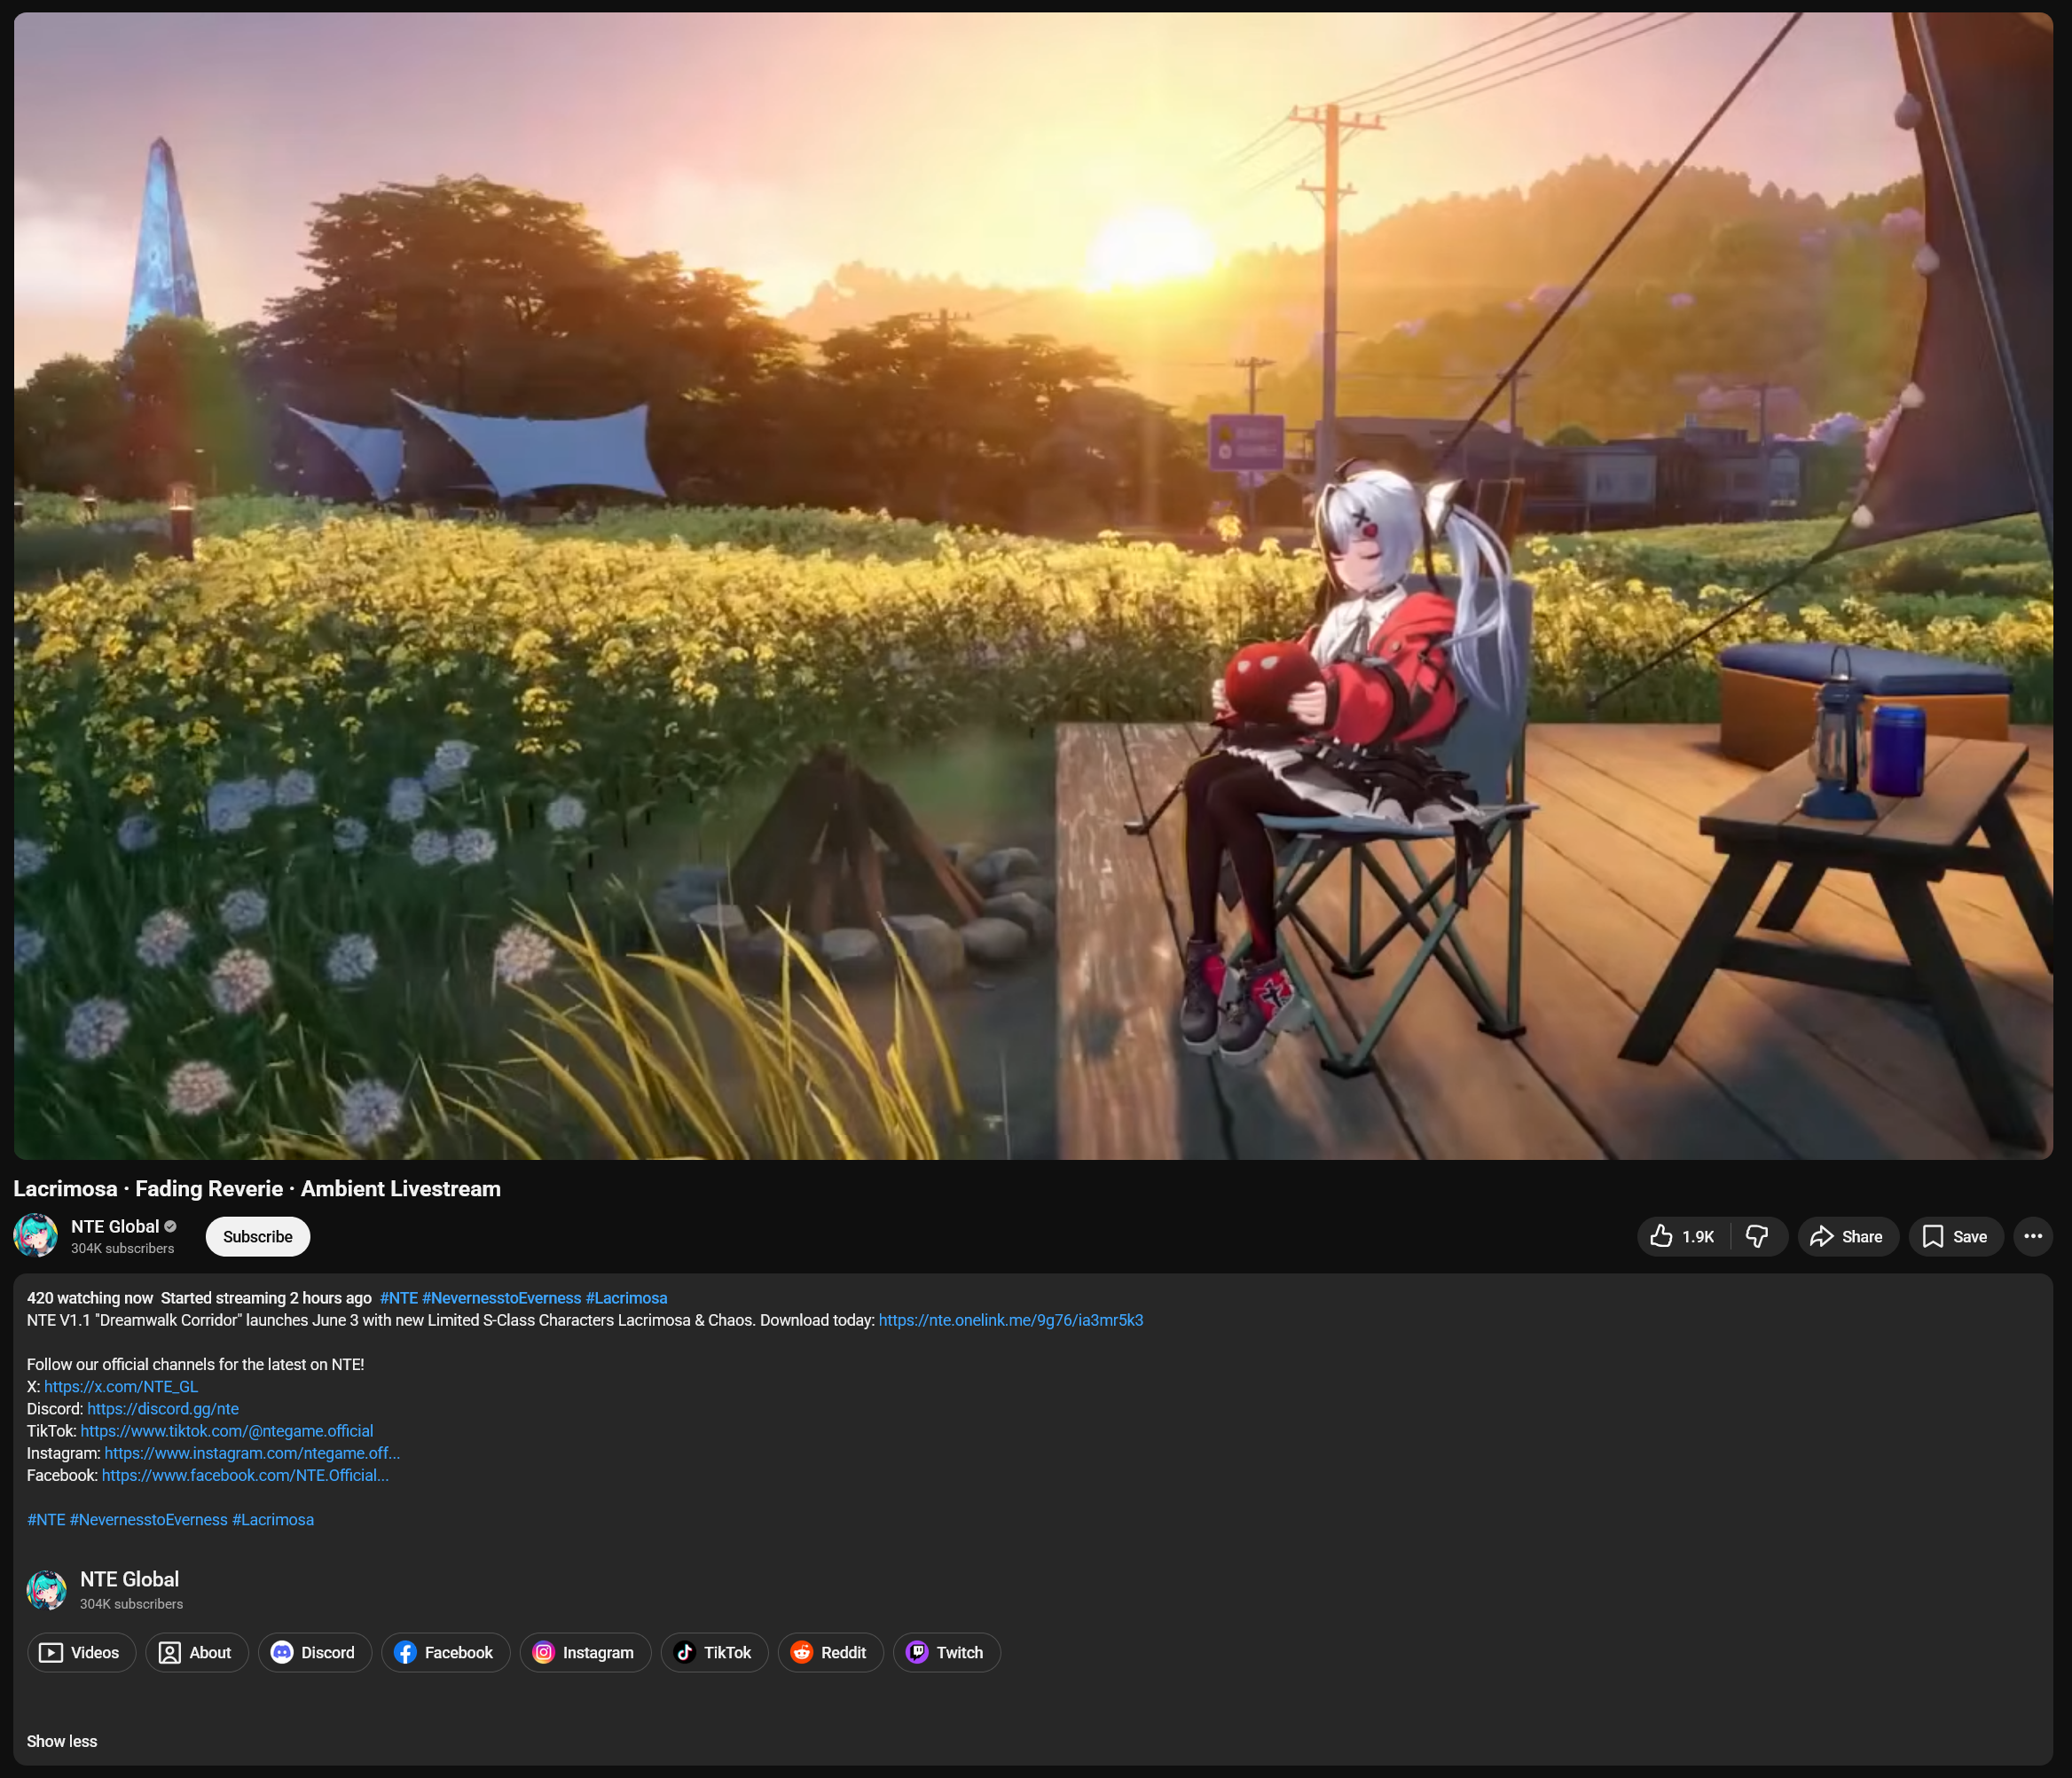Open the tiktok.com/@ntegame.official link
The image size is (2072, 1778).
[x=227, y=1431]
